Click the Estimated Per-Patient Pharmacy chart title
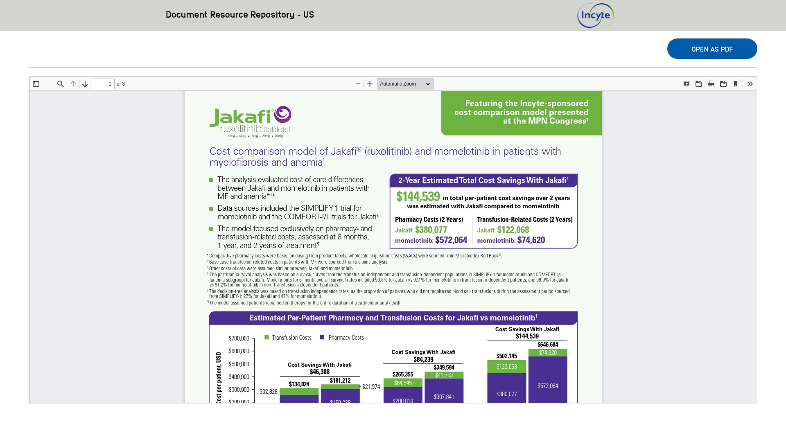 (x=393, y=318)
